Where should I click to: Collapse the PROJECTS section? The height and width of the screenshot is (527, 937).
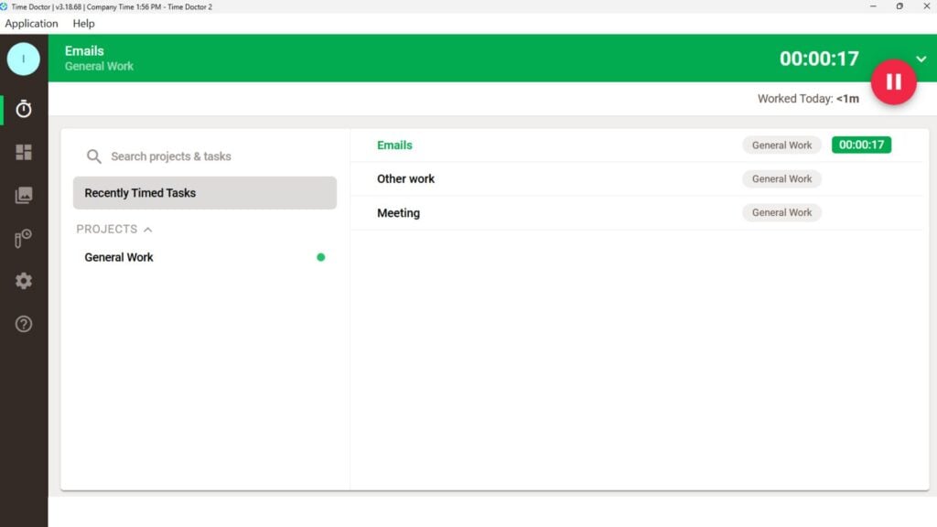114,230
